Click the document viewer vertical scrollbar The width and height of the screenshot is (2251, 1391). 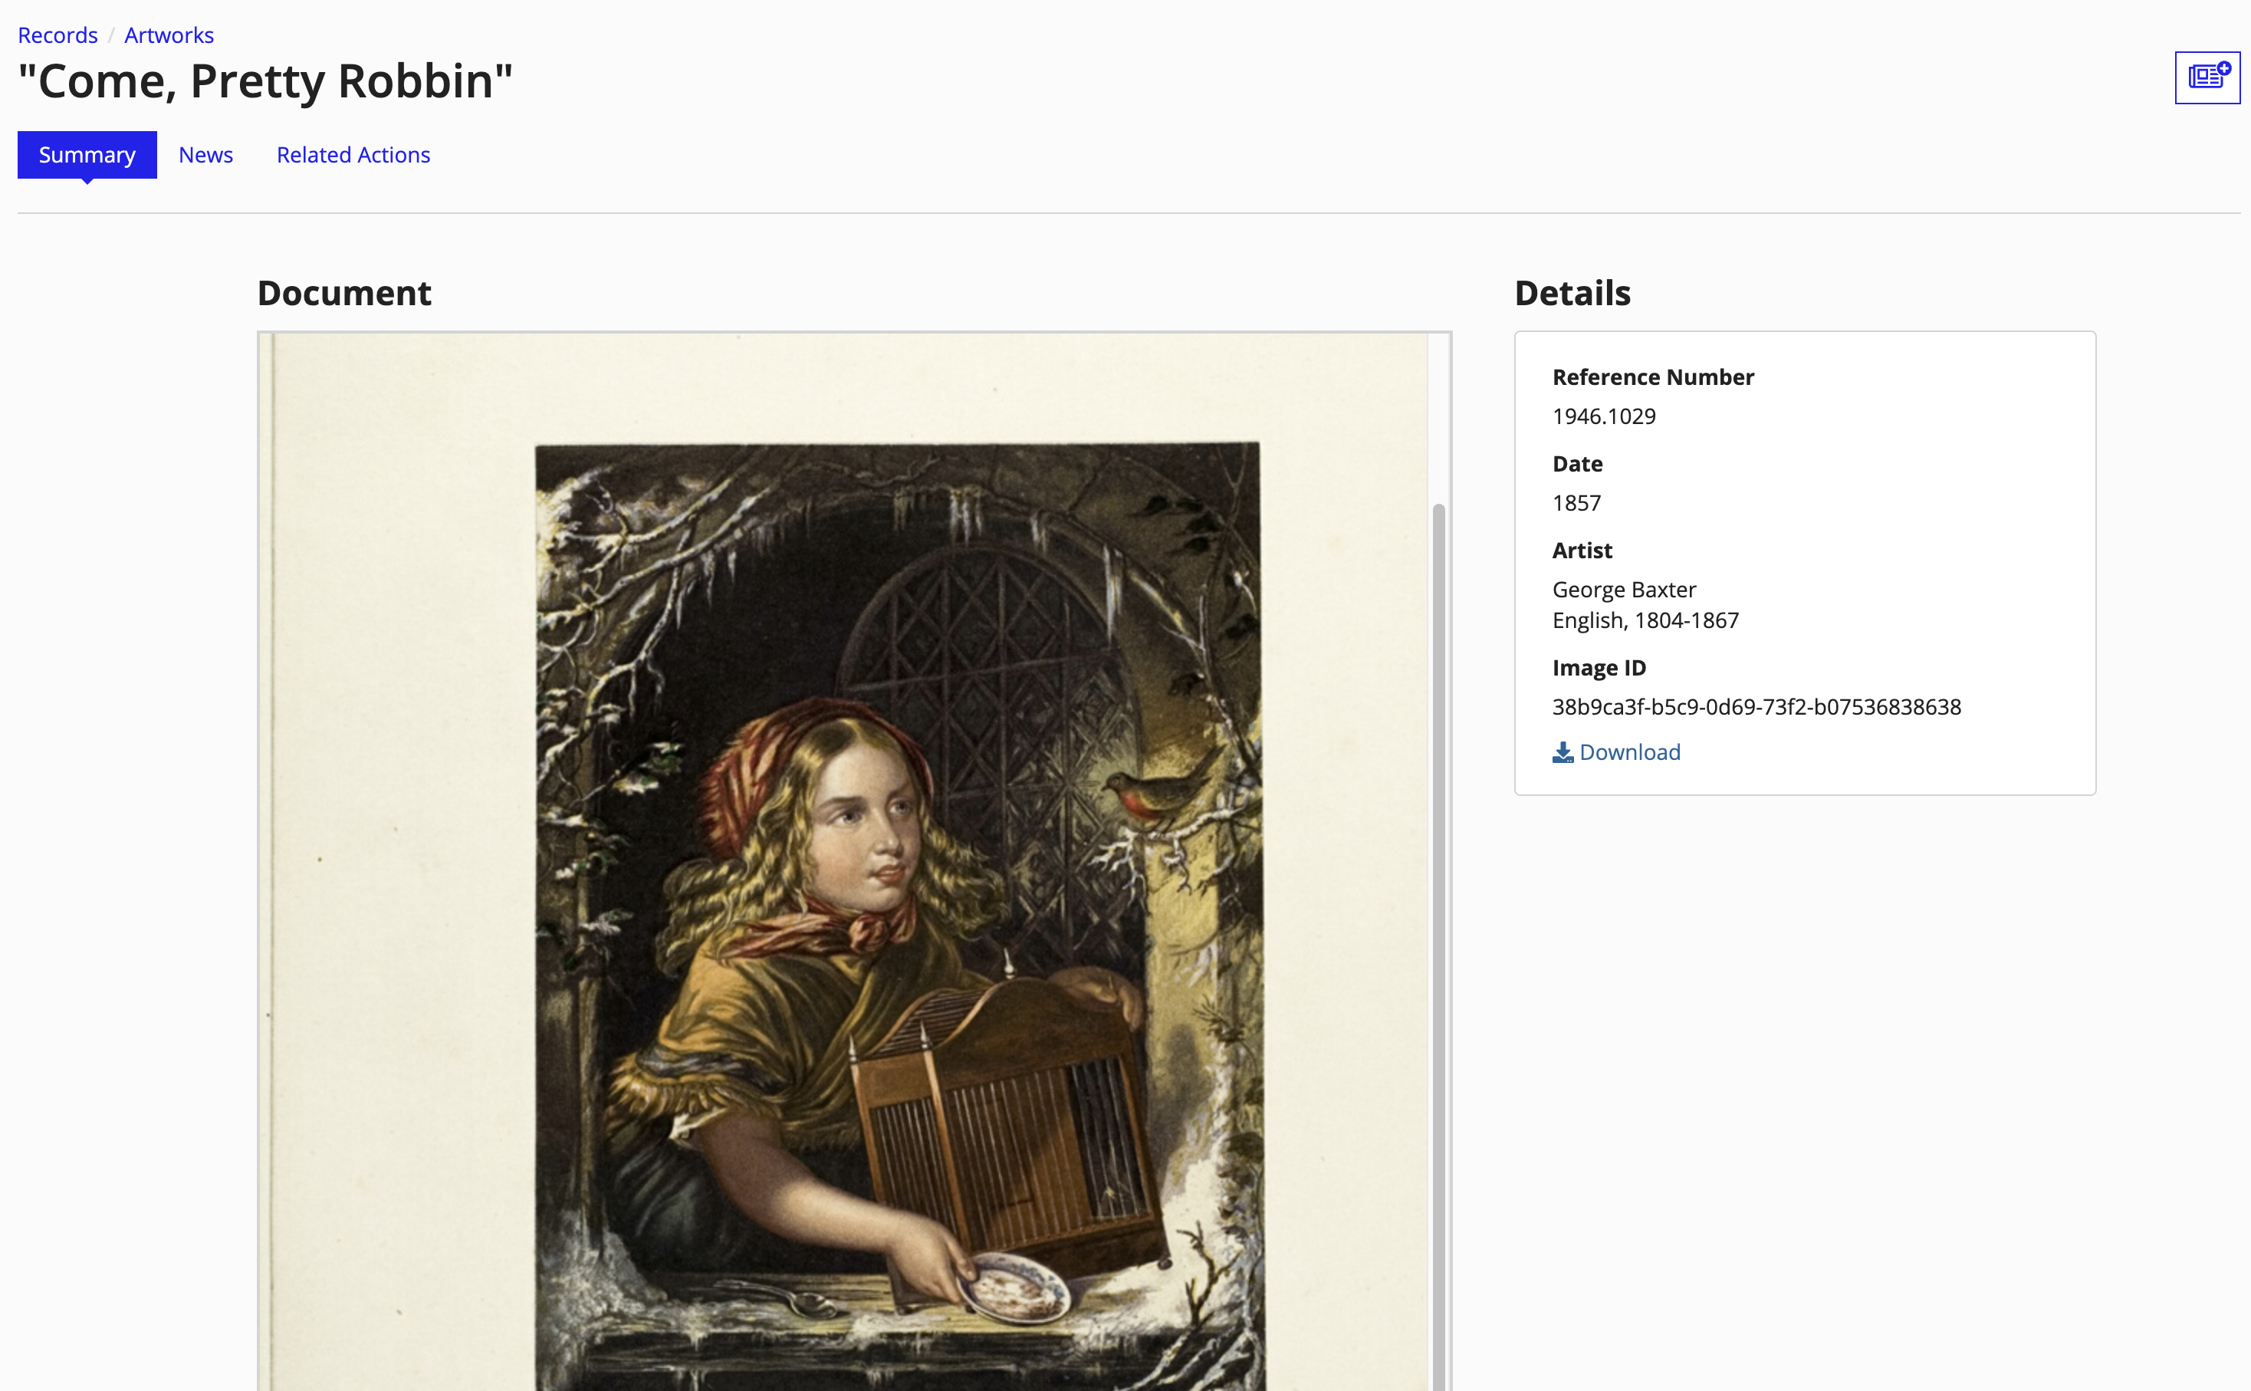pos(1438,948)
